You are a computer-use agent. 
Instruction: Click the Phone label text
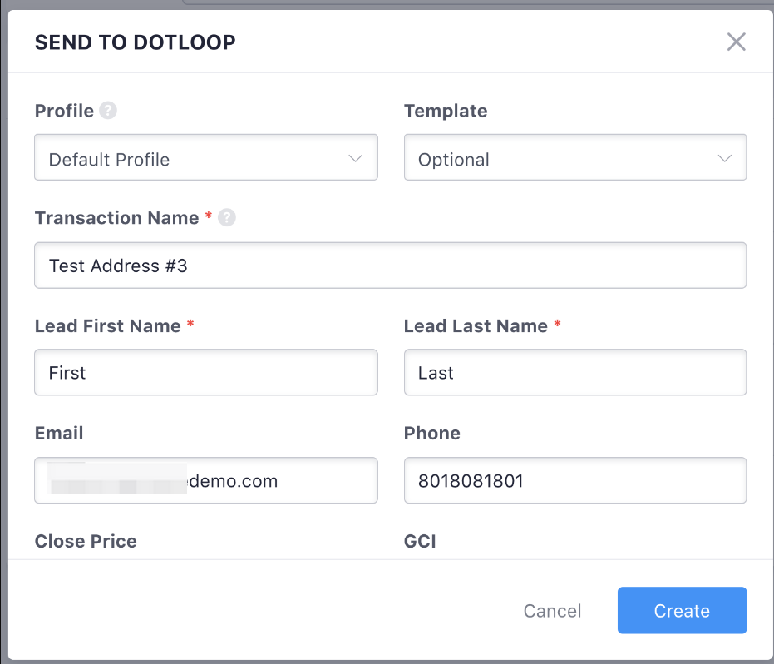tap(432, 434)
